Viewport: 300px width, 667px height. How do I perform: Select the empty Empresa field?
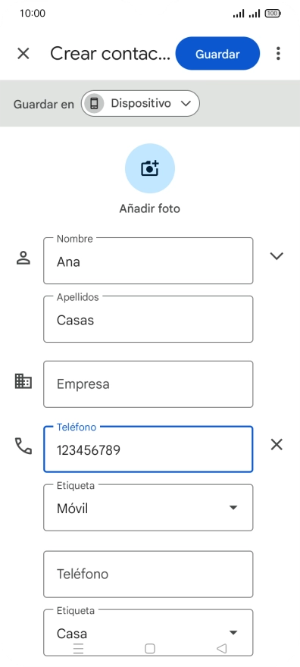[148, 384]
